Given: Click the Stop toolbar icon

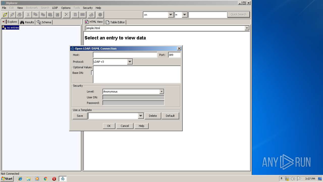Looking at the screenshot, I should point(100,15).
